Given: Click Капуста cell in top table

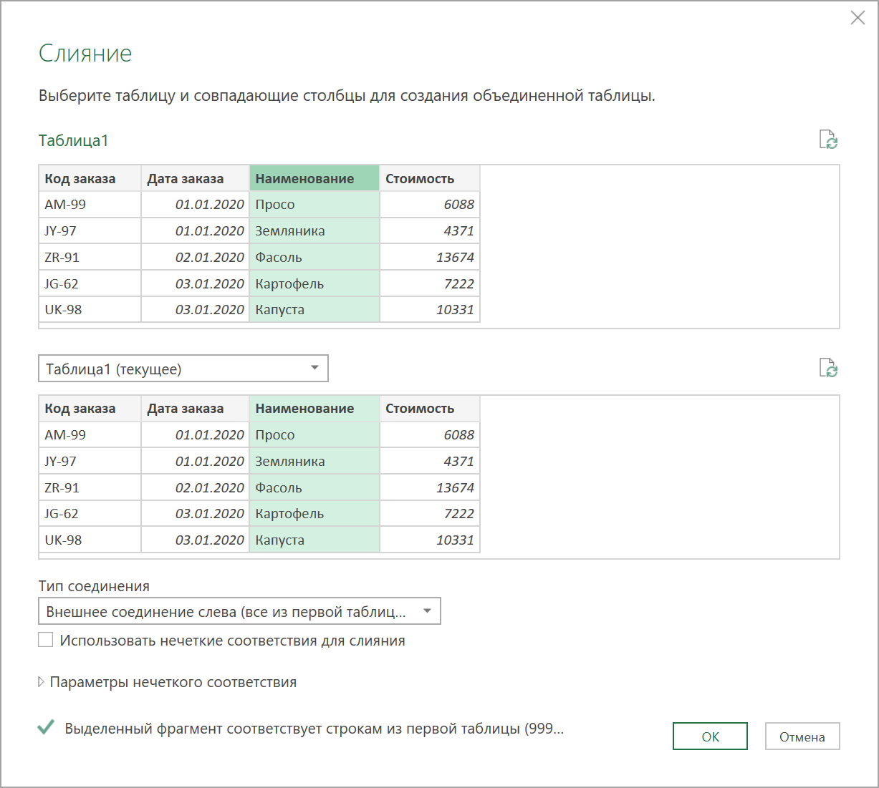Looking at the screenshot, I should pos(314,310).
